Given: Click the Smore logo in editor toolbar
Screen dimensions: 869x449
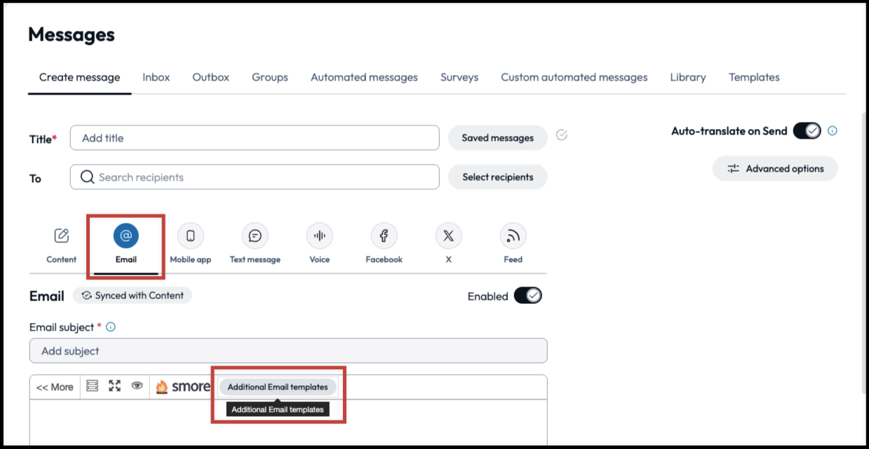Looking at the screenshot, I should click(x=182, y=387).
